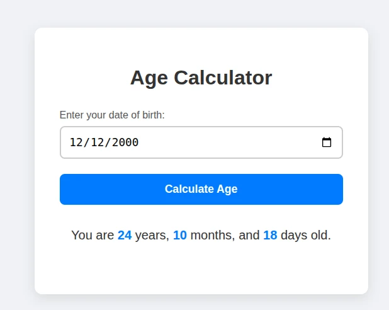Click the word "Enter" in the field label

[72, 115]
